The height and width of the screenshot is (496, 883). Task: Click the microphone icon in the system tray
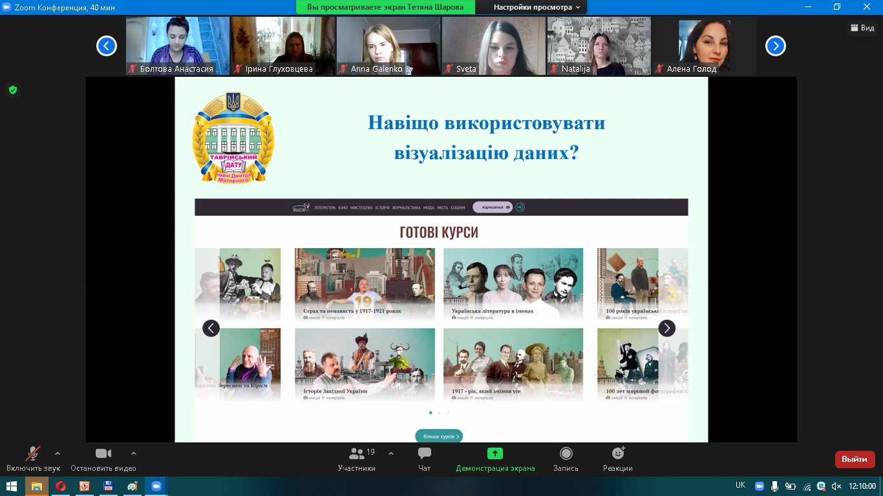pos(774,486)
